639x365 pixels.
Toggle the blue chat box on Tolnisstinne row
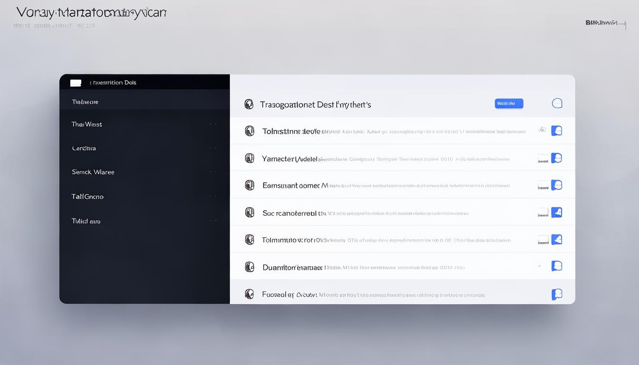556,131
